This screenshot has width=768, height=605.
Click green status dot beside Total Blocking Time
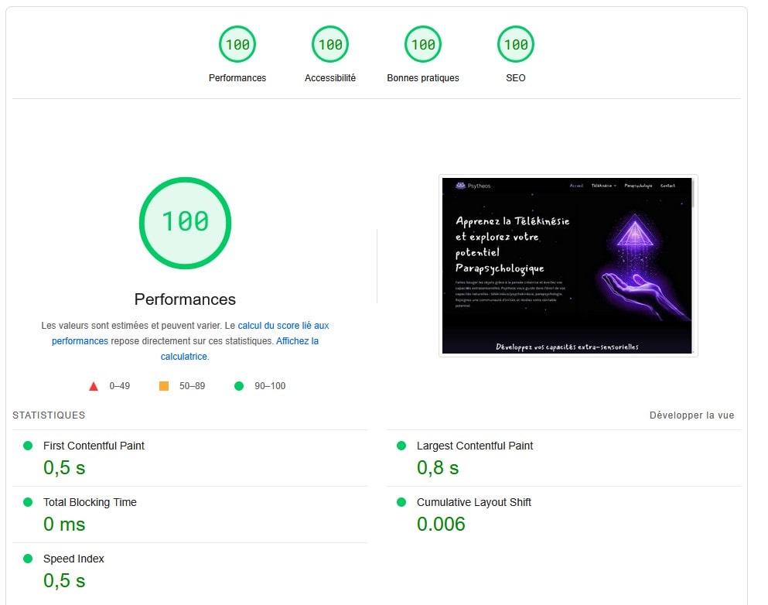click(28, 502)
